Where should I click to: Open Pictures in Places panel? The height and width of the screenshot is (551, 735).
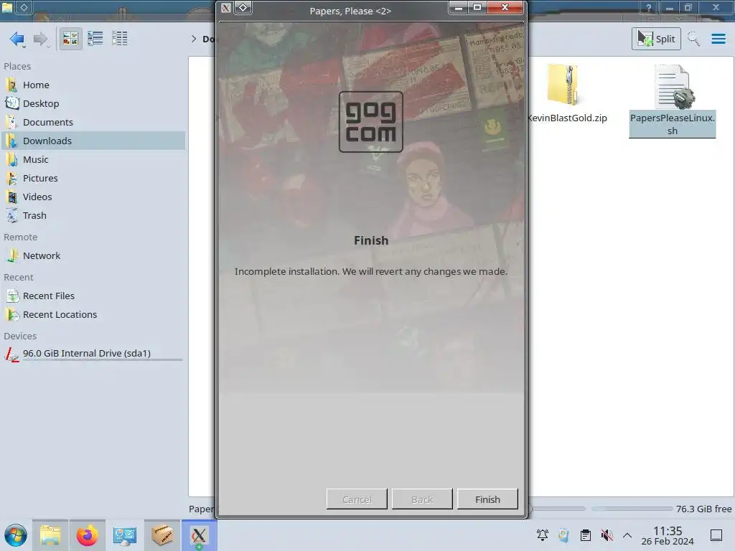tap(93, 178)
